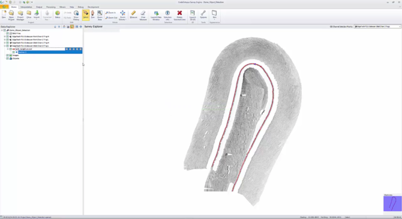Toggle the Objects tree checkbox
Viewport: 402px width, 219px height.
(7, 58)
